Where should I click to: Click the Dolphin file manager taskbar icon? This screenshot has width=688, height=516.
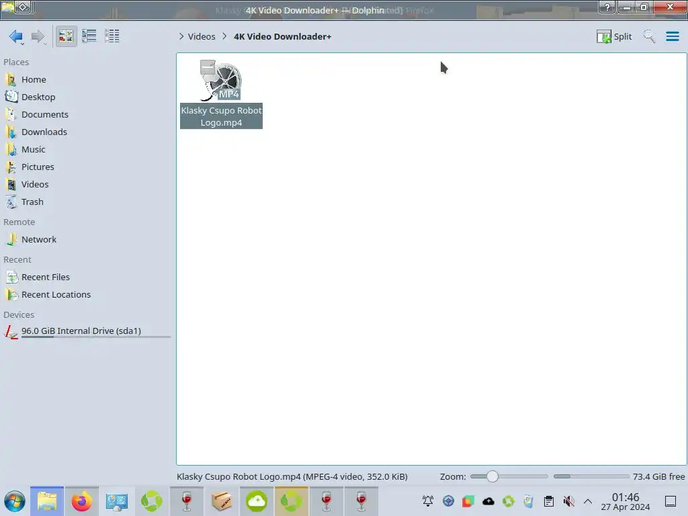[x=47, y=501]
